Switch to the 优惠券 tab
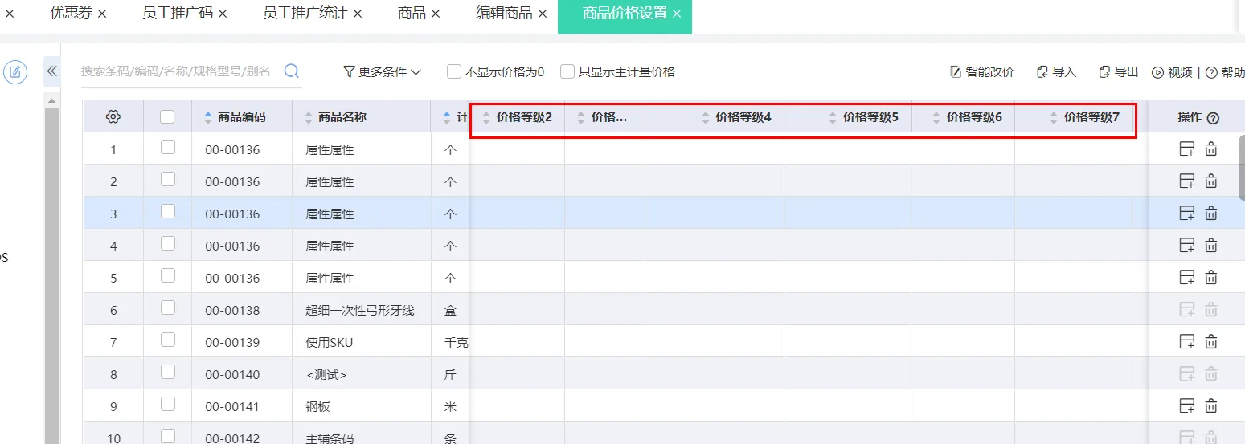1245x444 pixels. tap(71, 13)
